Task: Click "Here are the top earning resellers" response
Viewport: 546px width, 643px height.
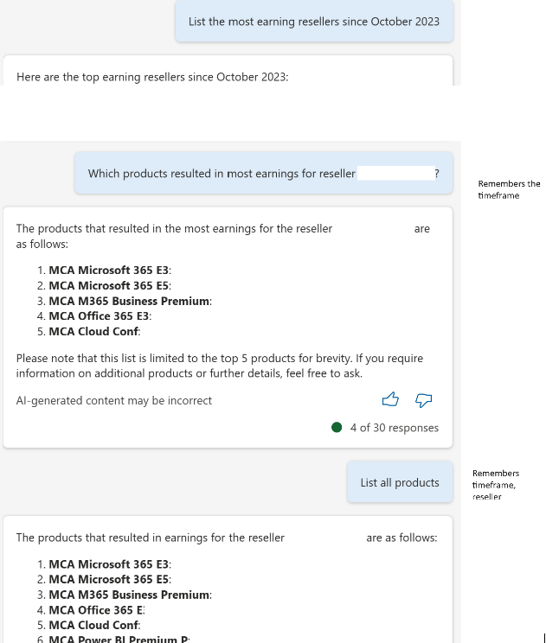Action: (152, 77)
